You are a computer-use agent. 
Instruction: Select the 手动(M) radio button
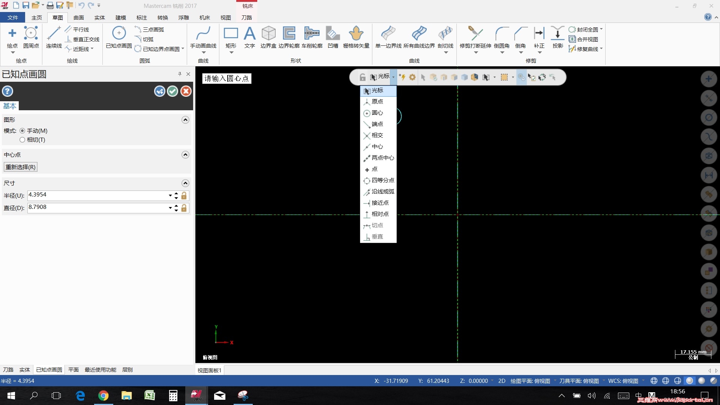coord(22,131)
